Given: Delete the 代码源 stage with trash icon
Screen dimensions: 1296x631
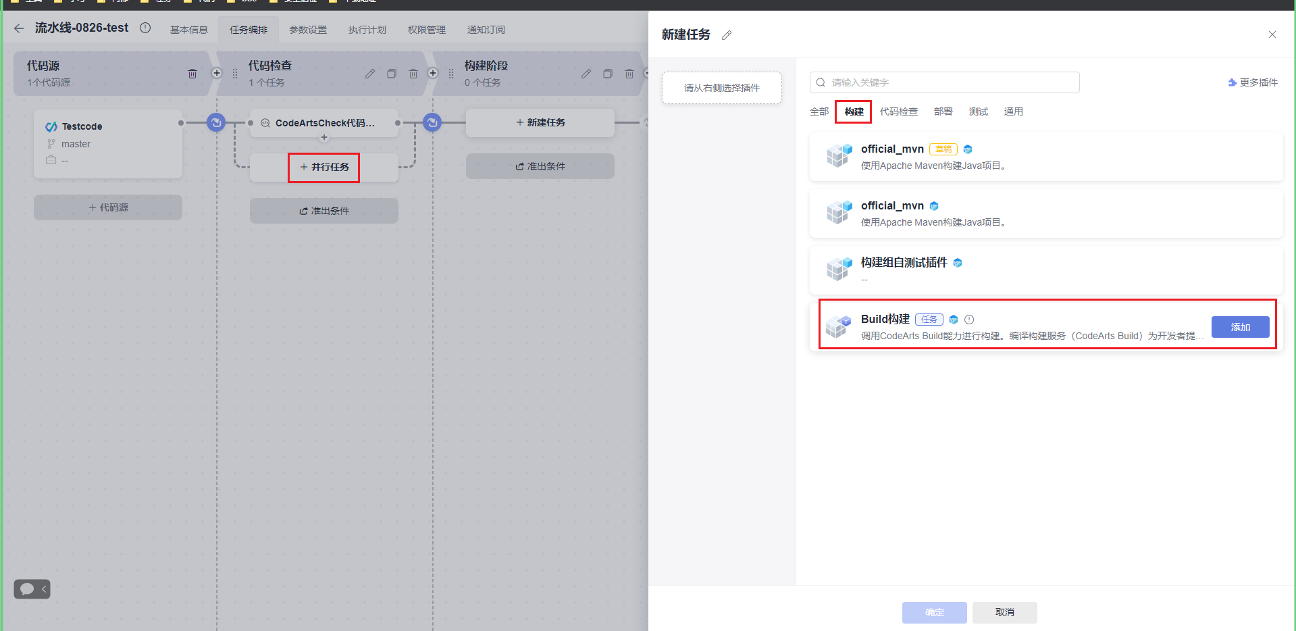Looking at the screenshot, I should click(x=192, y=74).
